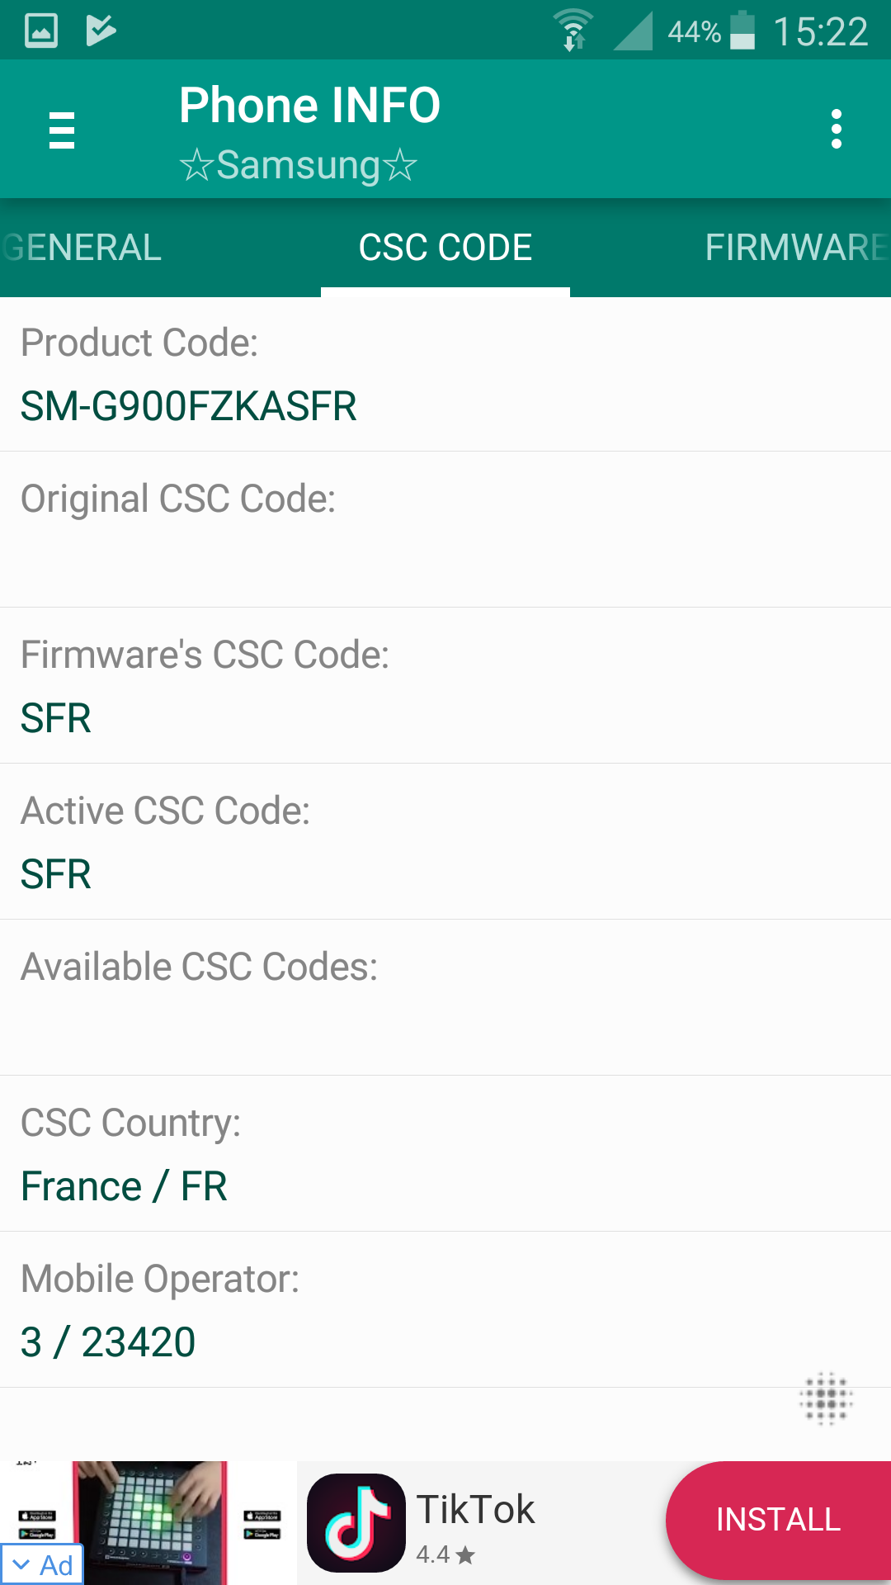Image resolution: width=891 pixels, height=1585 pixels.
Task: Tap the TikTok app icon
Action: [356, 1523]
